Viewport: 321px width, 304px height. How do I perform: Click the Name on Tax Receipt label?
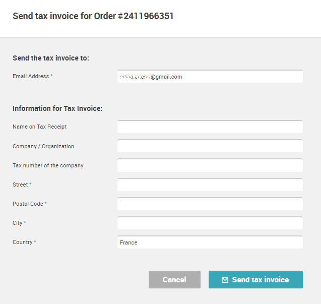pos(39,127)
